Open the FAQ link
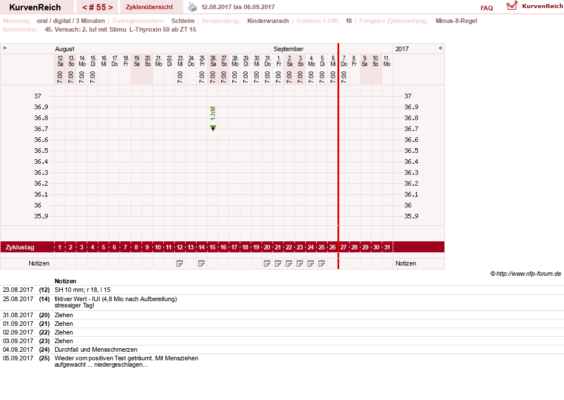The height and width of the screenshot is (400, 564). [x=486, y=8]
